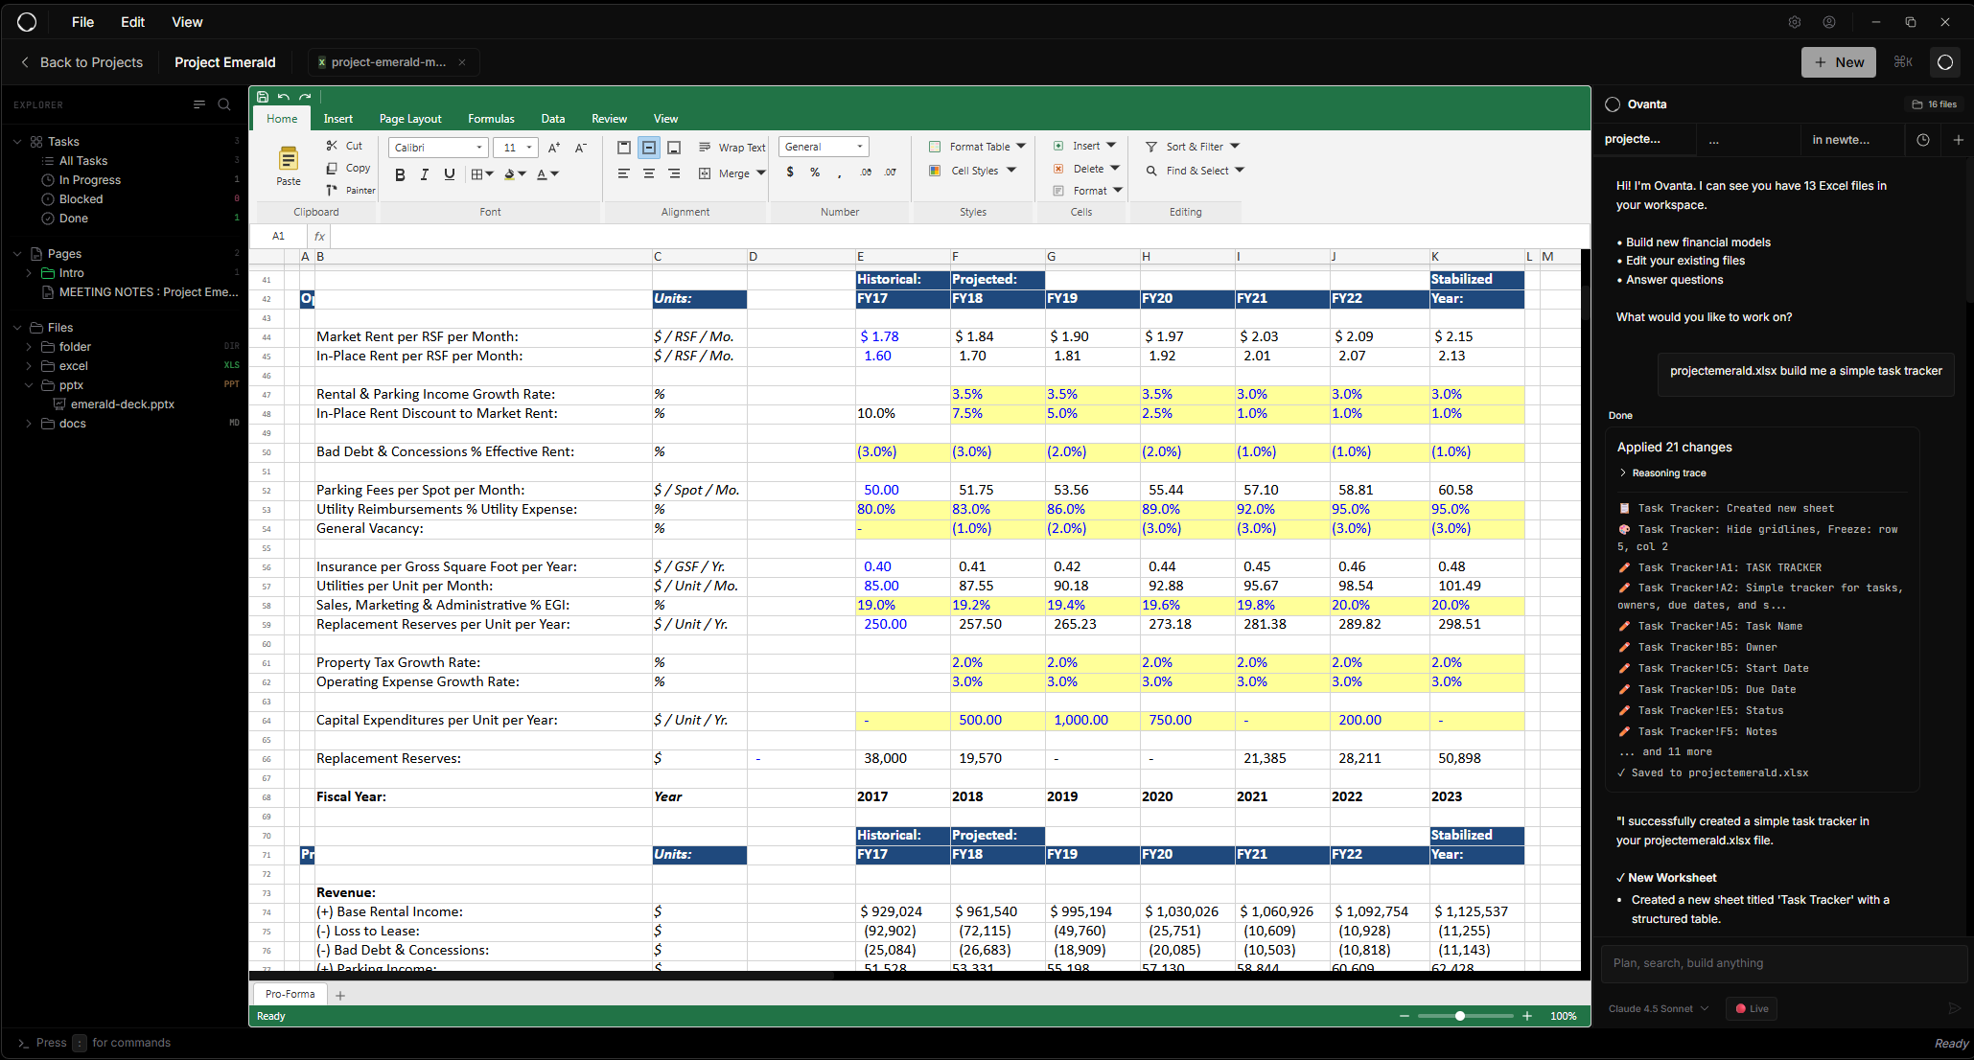Viewport: 1974px width, 1060px height.
Task: Toggle underline formatting
Action: tap(449, 174)
